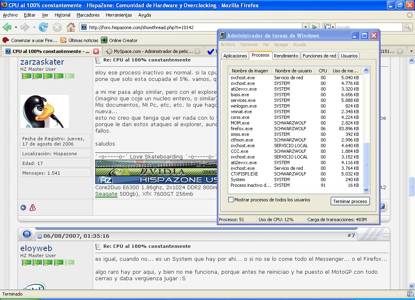Click zarzaskater's Tux penguin avatar
This screenshot has height=300, width=415.
pyautogui.click(x=44, y=111)
